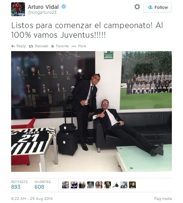183x203 pixels.
Task: Click the Flag media link
Action: click(163, 199)
